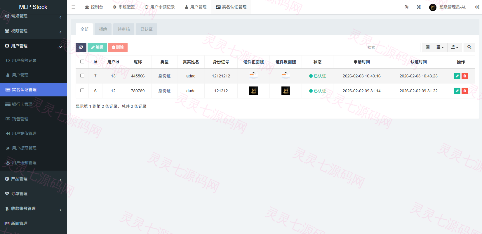
Task: Sort by the 申请时间 column header
Action: point(362,62)
